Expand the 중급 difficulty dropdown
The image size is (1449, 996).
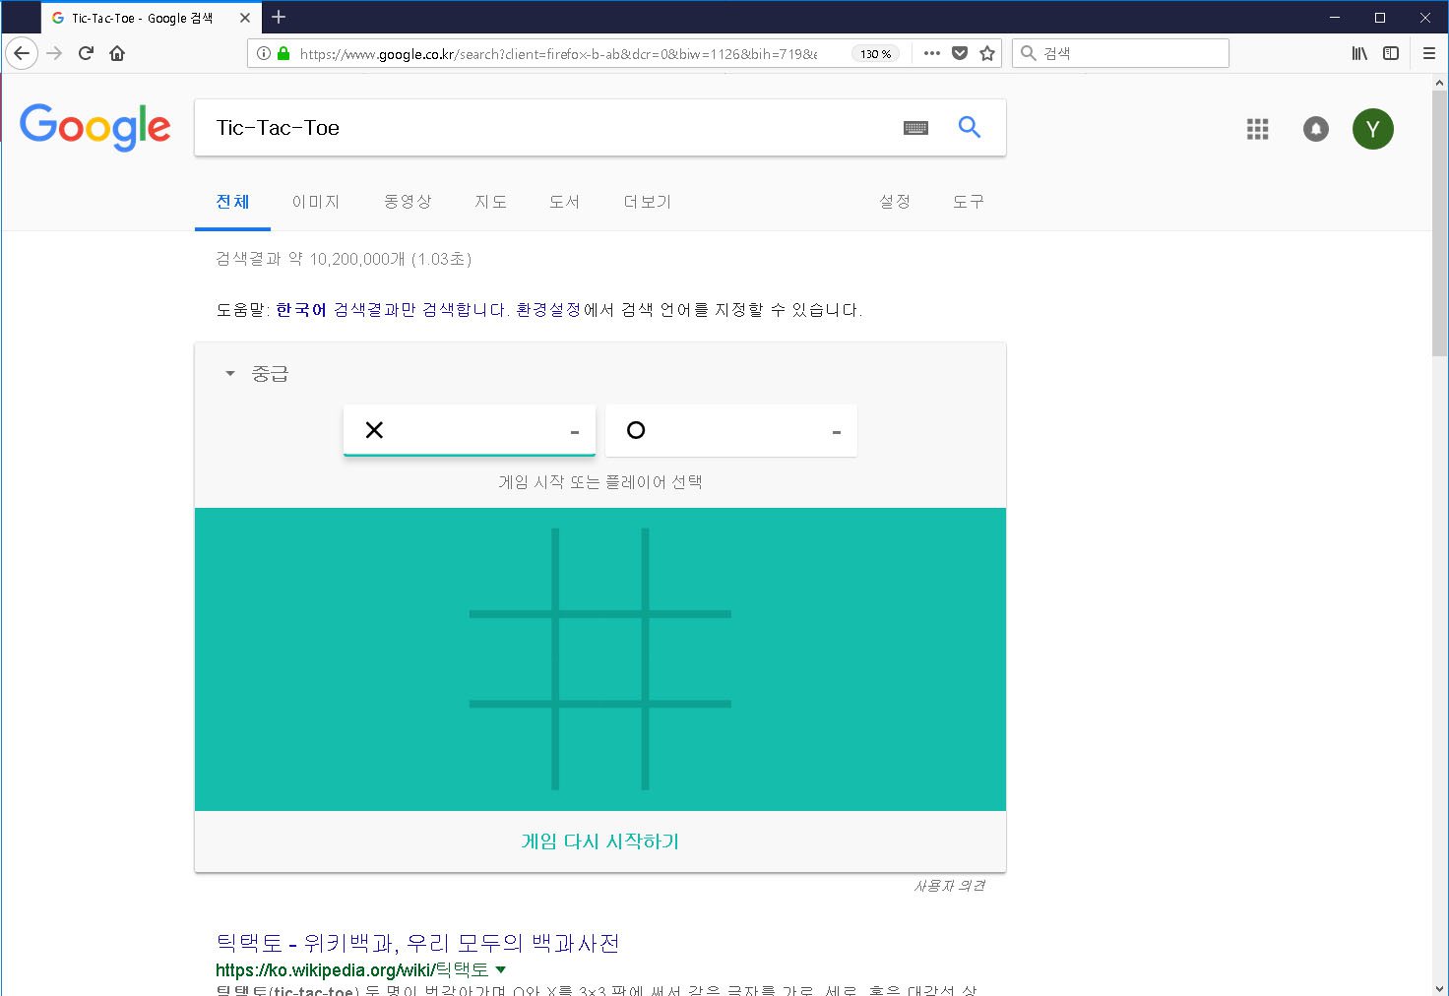257,374
